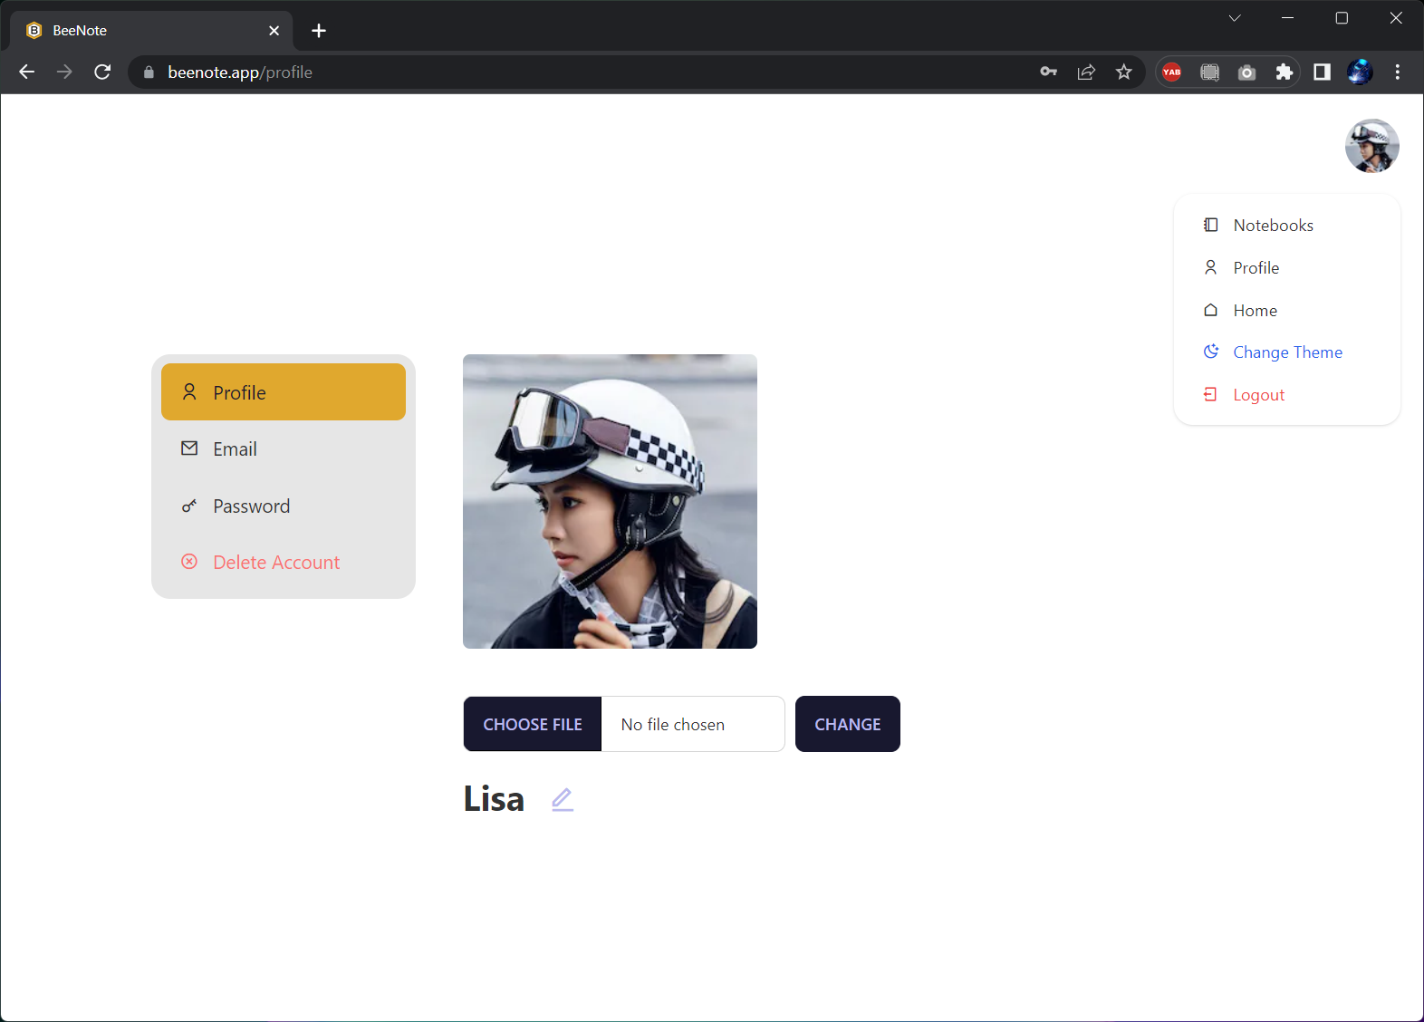
Task: Open Profile from the avatar dropdown menu
Action: point(1286,268)
